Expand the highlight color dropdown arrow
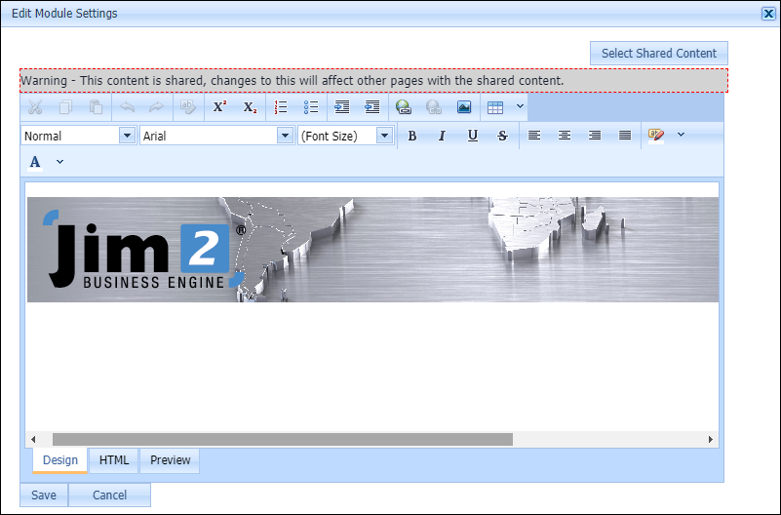 (681, 135)
